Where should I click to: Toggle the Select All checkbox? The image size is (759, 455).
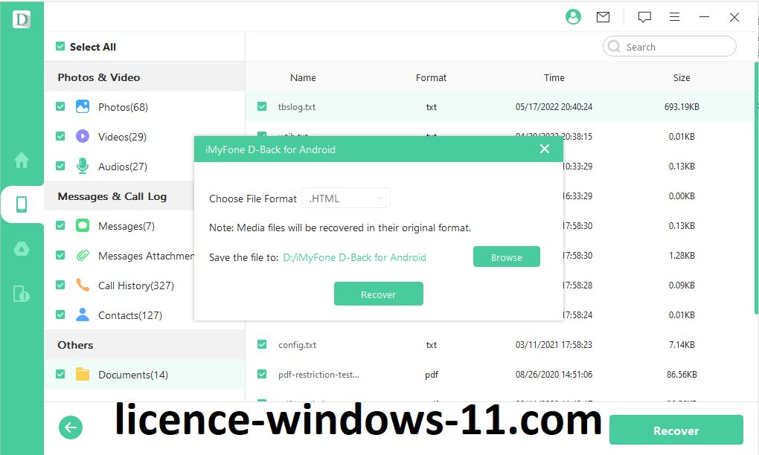60,47
